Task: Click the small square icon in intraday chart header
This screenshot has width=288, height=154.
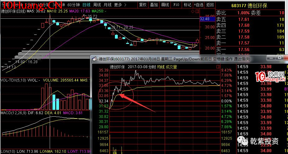Action: [218, 67]
